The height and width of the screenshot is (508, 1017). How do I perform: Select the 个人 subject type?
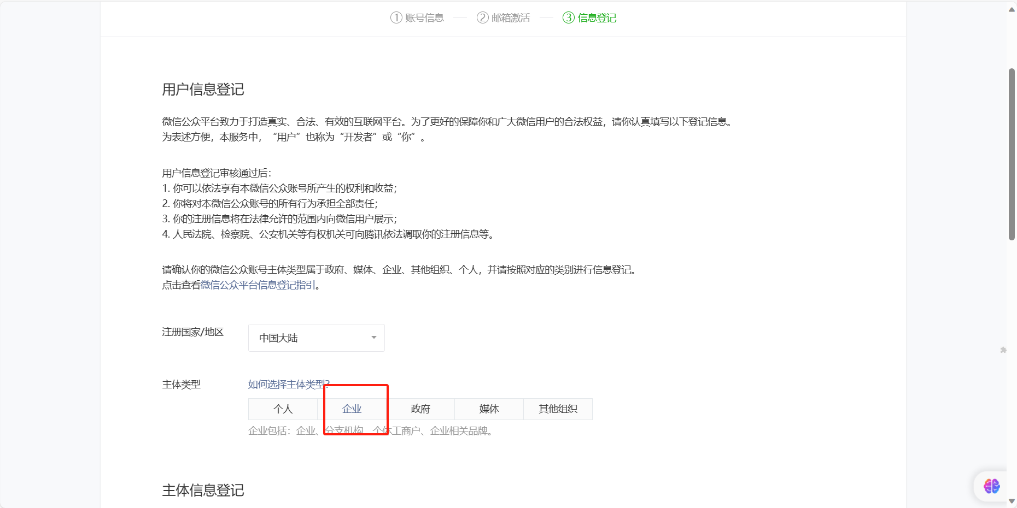coord(283,409)
